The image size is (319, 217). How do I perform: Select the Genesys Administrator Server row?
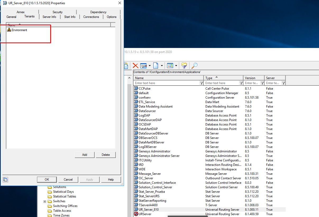point(210,156)
